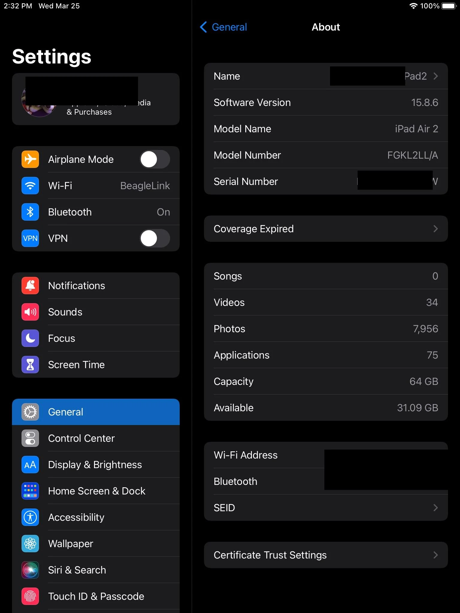The width and height of the screenshot is (460, 613).
Task: Tap the Touch ID fingerprint icon
Action: coord(30,596)
